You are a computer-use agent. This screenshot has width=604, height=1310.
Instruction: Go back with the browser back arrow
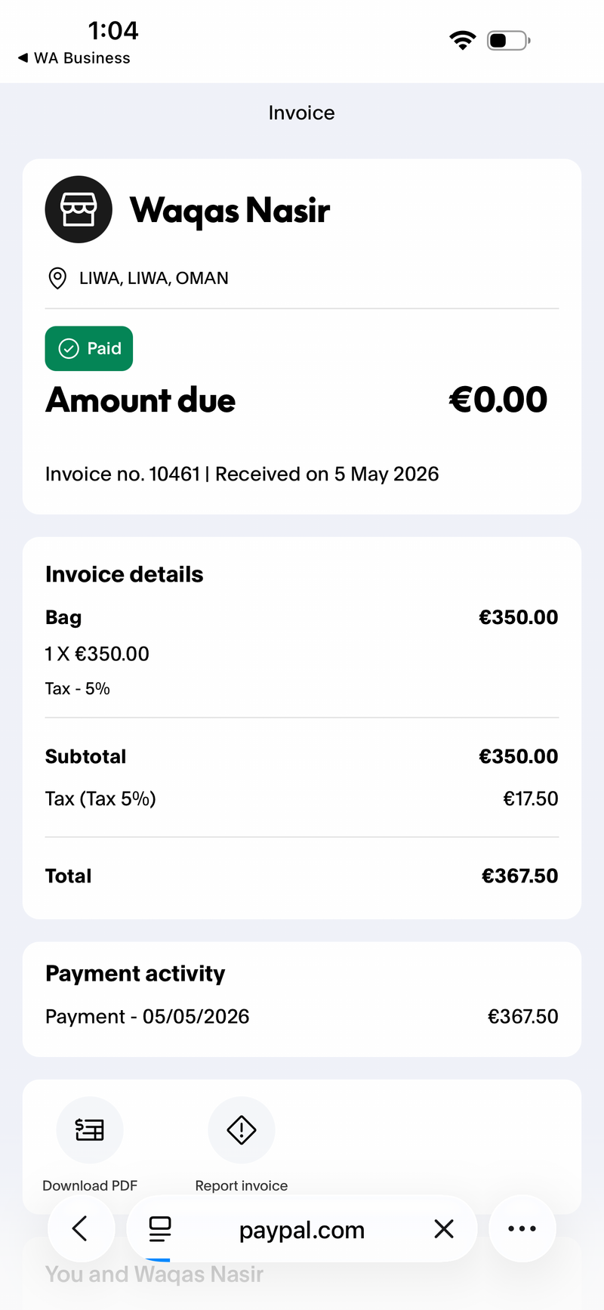[x=81, y=1228]
